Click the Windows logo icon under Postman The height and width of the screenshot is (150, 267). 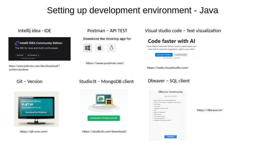[88, 48]
